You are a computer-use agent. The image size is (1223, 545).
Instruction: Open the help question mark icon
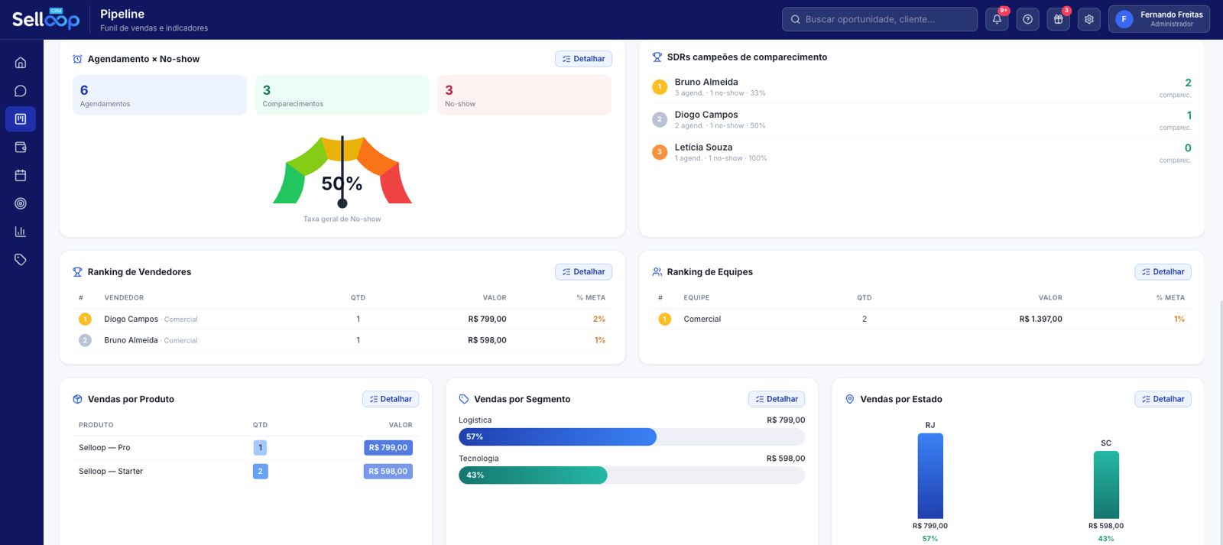[1027, 19]
